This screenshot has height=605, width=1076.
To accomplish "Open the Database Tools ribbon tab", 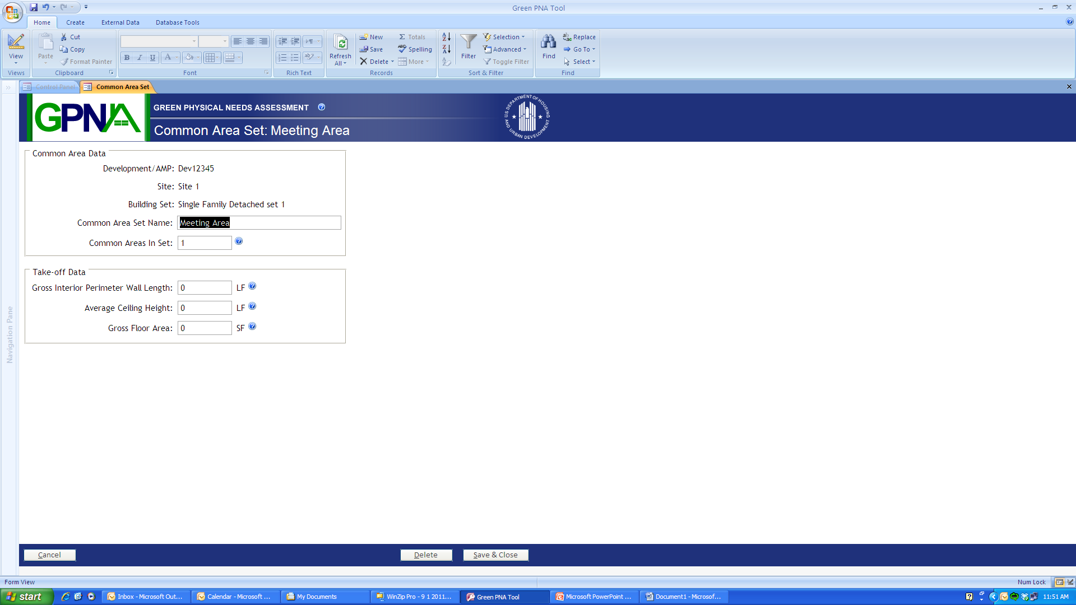I will tap(177, 22).
